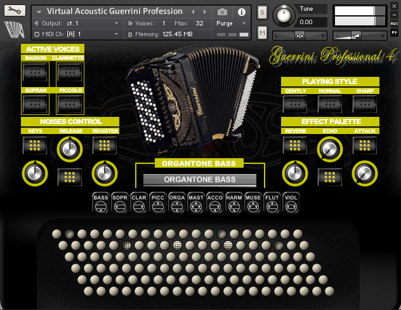The height and width of the screenshot is (310, 401).
Task: Select the PICC register icon
Action: click(x=158, y=201)
